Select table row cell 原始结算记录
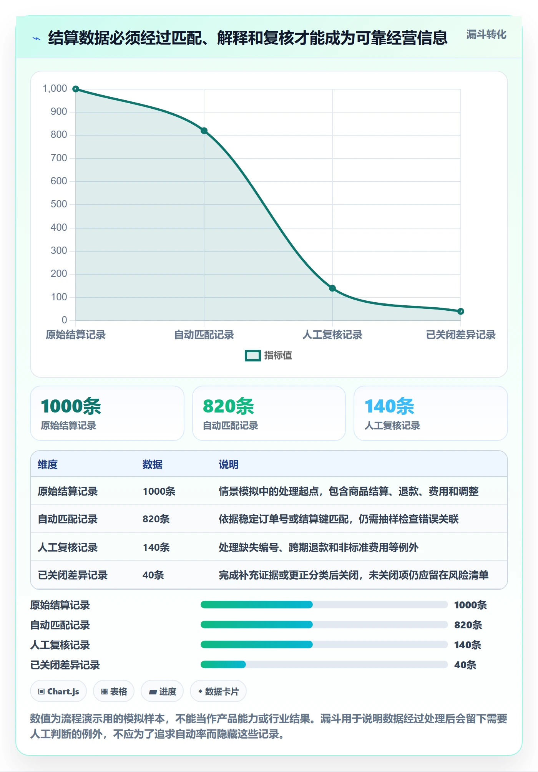Screen dimensions: 538x772 [68, 491]
